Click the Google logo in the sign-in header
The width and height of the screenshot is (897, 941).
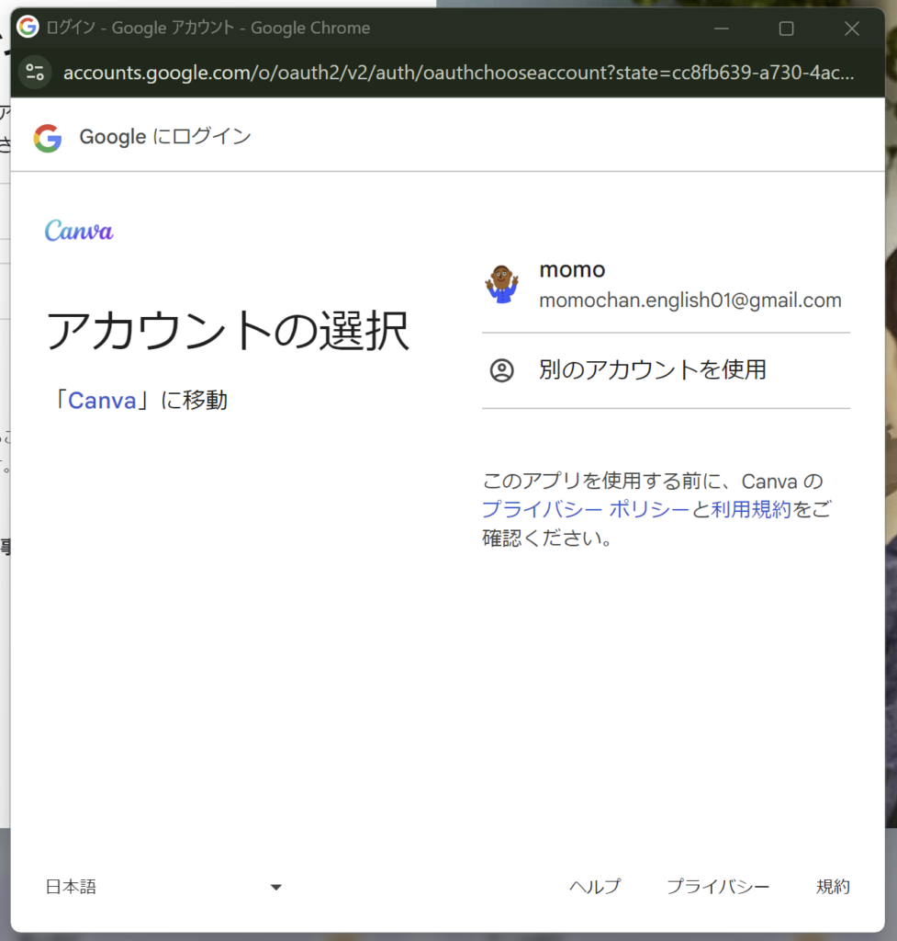[48, 138]
